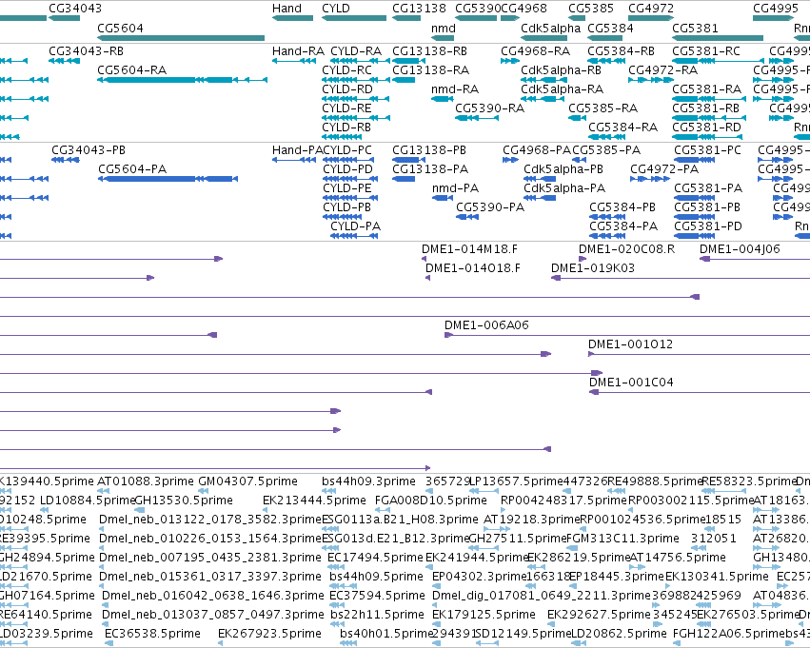The height and width of the screenshot is (648, 810).
Task: Select the CG5384-RA transcript label
Action: point(623,128)
